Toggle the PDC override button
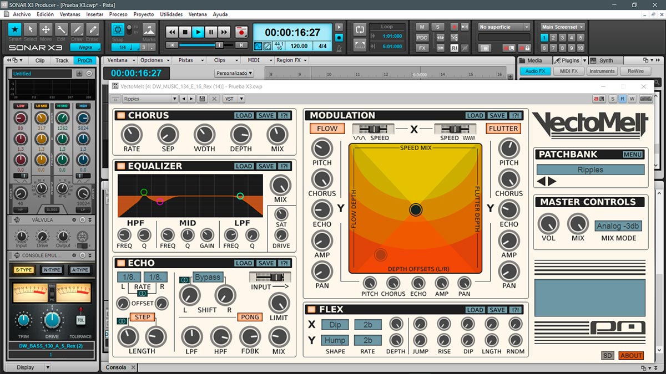 point(422,37)
